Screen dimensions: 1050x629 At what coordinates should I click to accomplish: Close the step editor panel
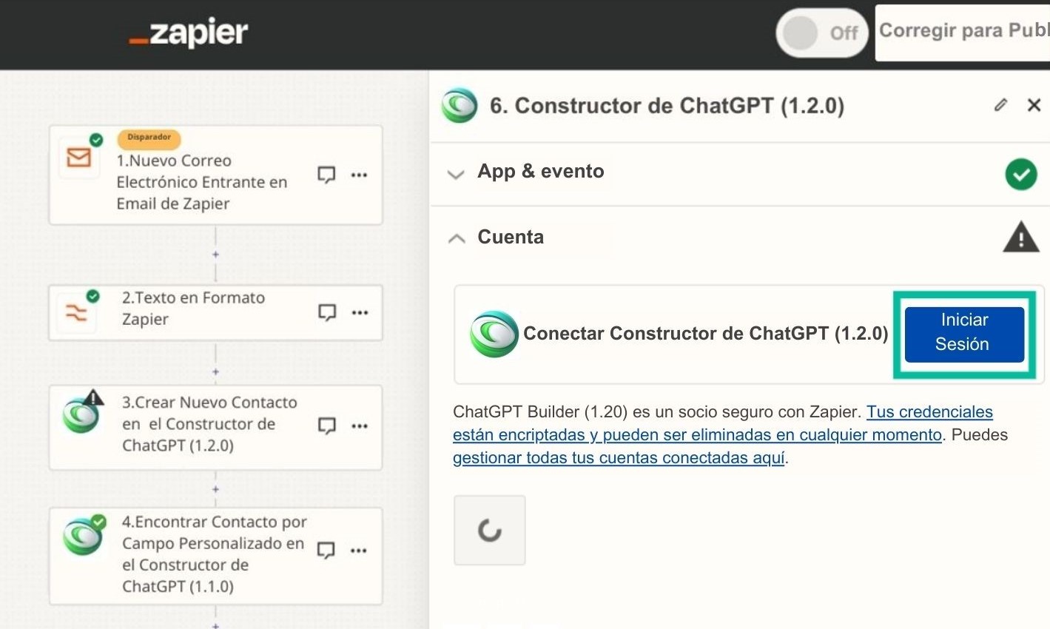pos(1034,105)
